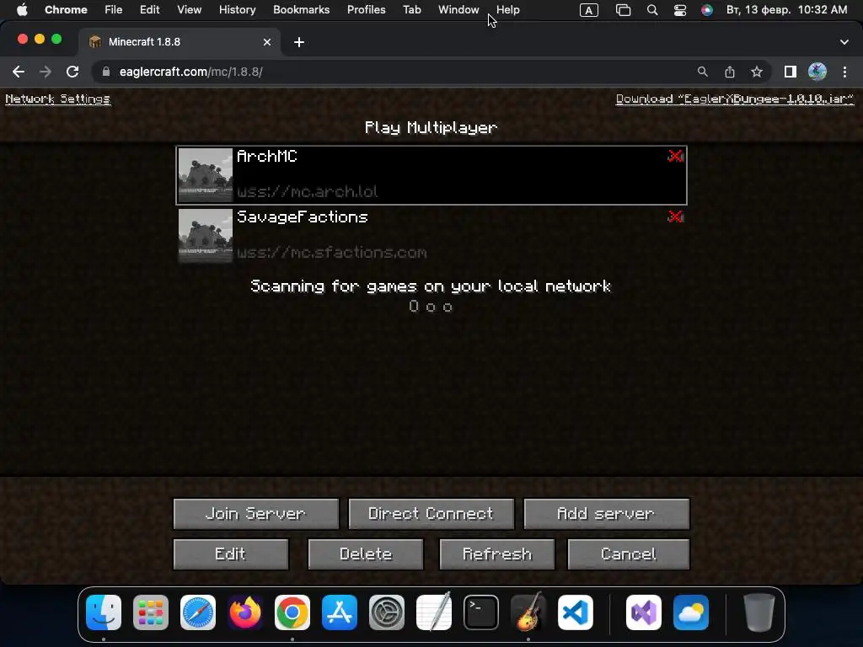863x647 pixels.
Task: Click the wss://mc.arch.lol address text
Action: coord(307,191)
